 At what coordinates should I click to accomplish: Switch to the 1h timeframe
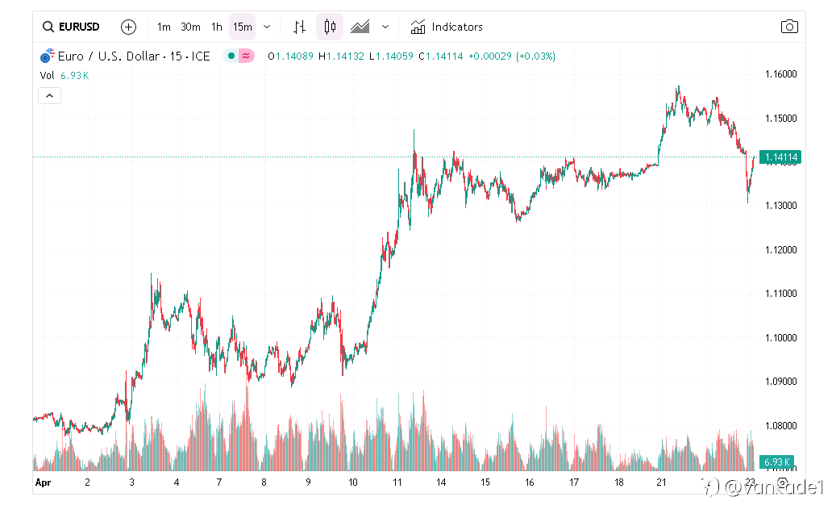(217, 27)
